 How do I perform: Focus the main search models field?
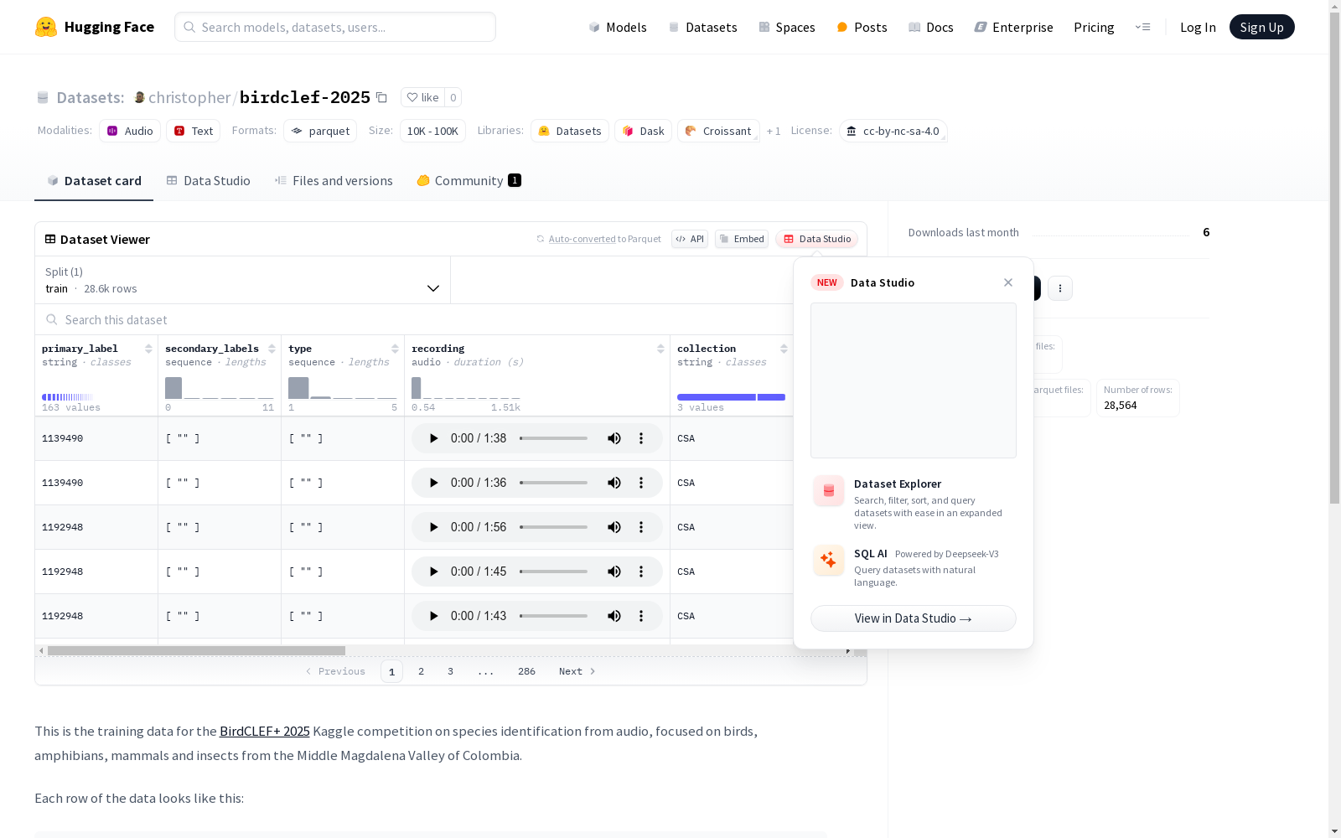pyautogui.click(x=335, y=27)
